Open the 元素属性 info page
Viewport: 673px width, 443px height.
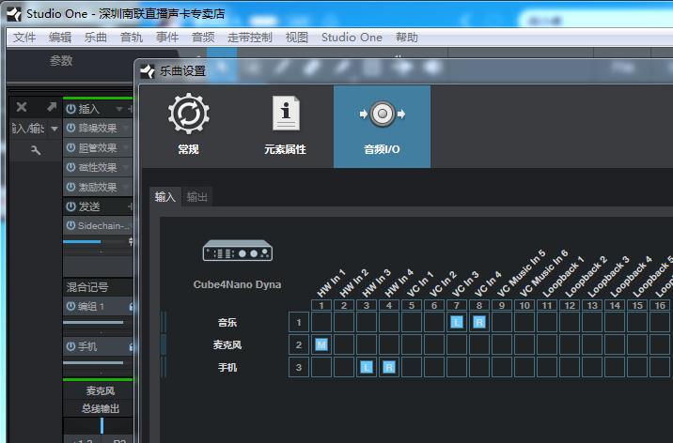(x=285, y=124)
